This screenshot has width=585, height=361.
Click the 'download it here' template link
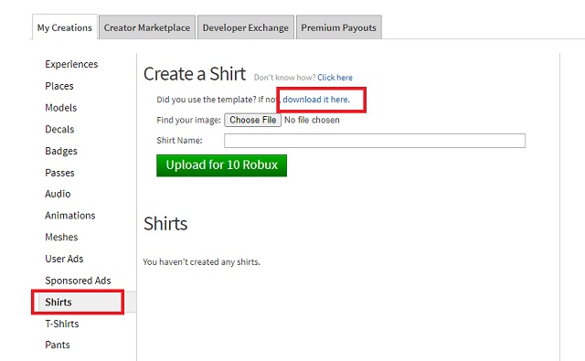click(x=316, y=100)
